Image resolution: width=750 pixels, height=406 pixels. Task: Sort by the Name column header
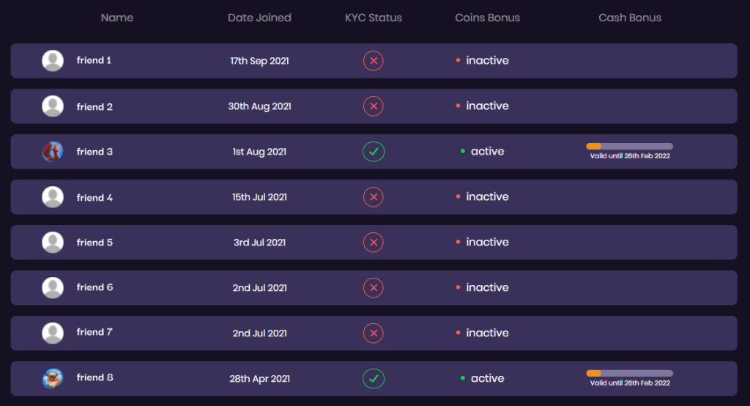[x=117, y=18]
